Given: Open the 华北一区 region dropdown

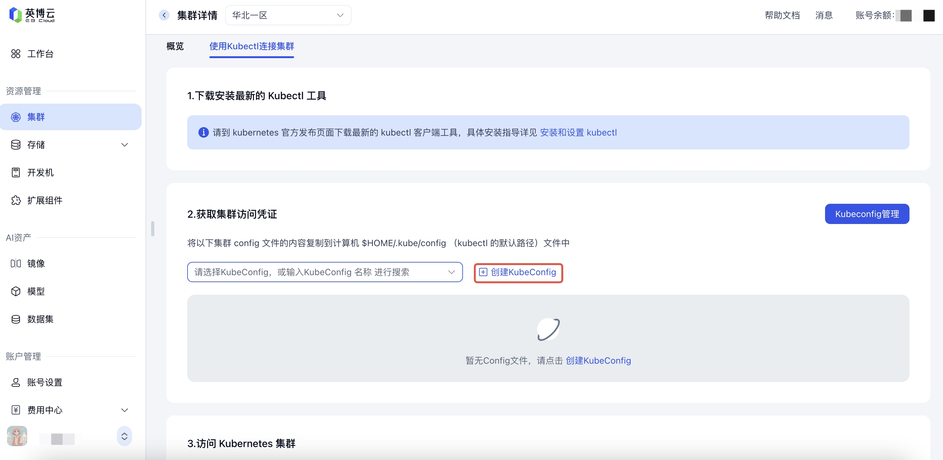Looking at the screenshot, I should tap(288, 15).
